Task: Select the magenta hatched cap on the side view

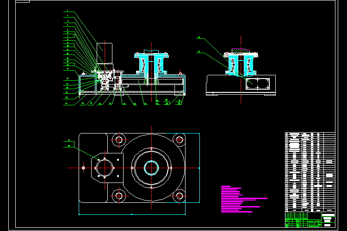Action: pos(241,51)
